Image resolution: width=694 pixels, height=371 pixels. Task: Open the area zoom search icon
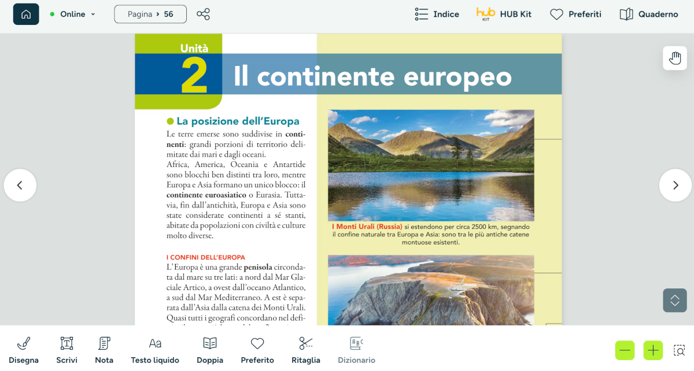coord(680,350)
